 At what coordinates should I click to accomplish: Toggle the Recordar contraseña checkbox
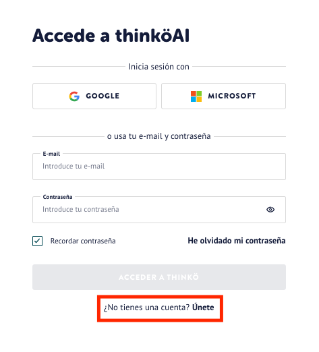37,241
